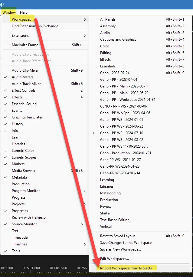Select Geno-PP WS-2024x03x14 workspace

click(x=140, y=173)
